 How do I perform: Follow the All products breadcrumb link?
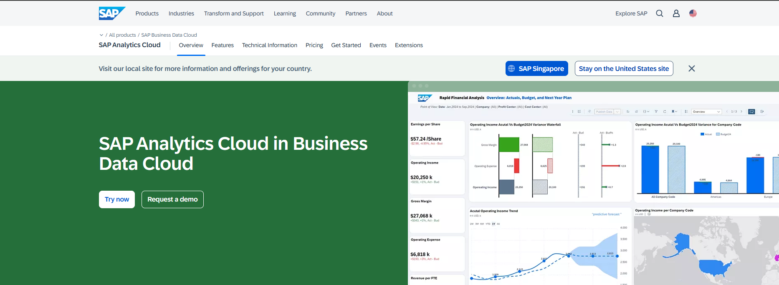coord(122,35)
